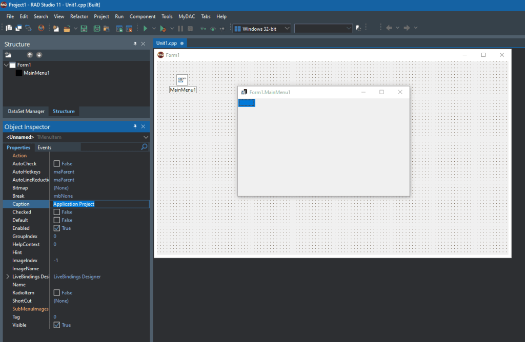
Task: Select the Structure bottom tab
Action: click(x=64, y=111)
